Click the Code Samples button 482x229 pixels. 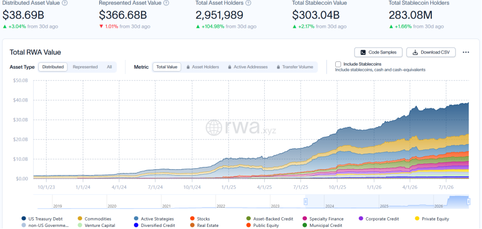378,52
